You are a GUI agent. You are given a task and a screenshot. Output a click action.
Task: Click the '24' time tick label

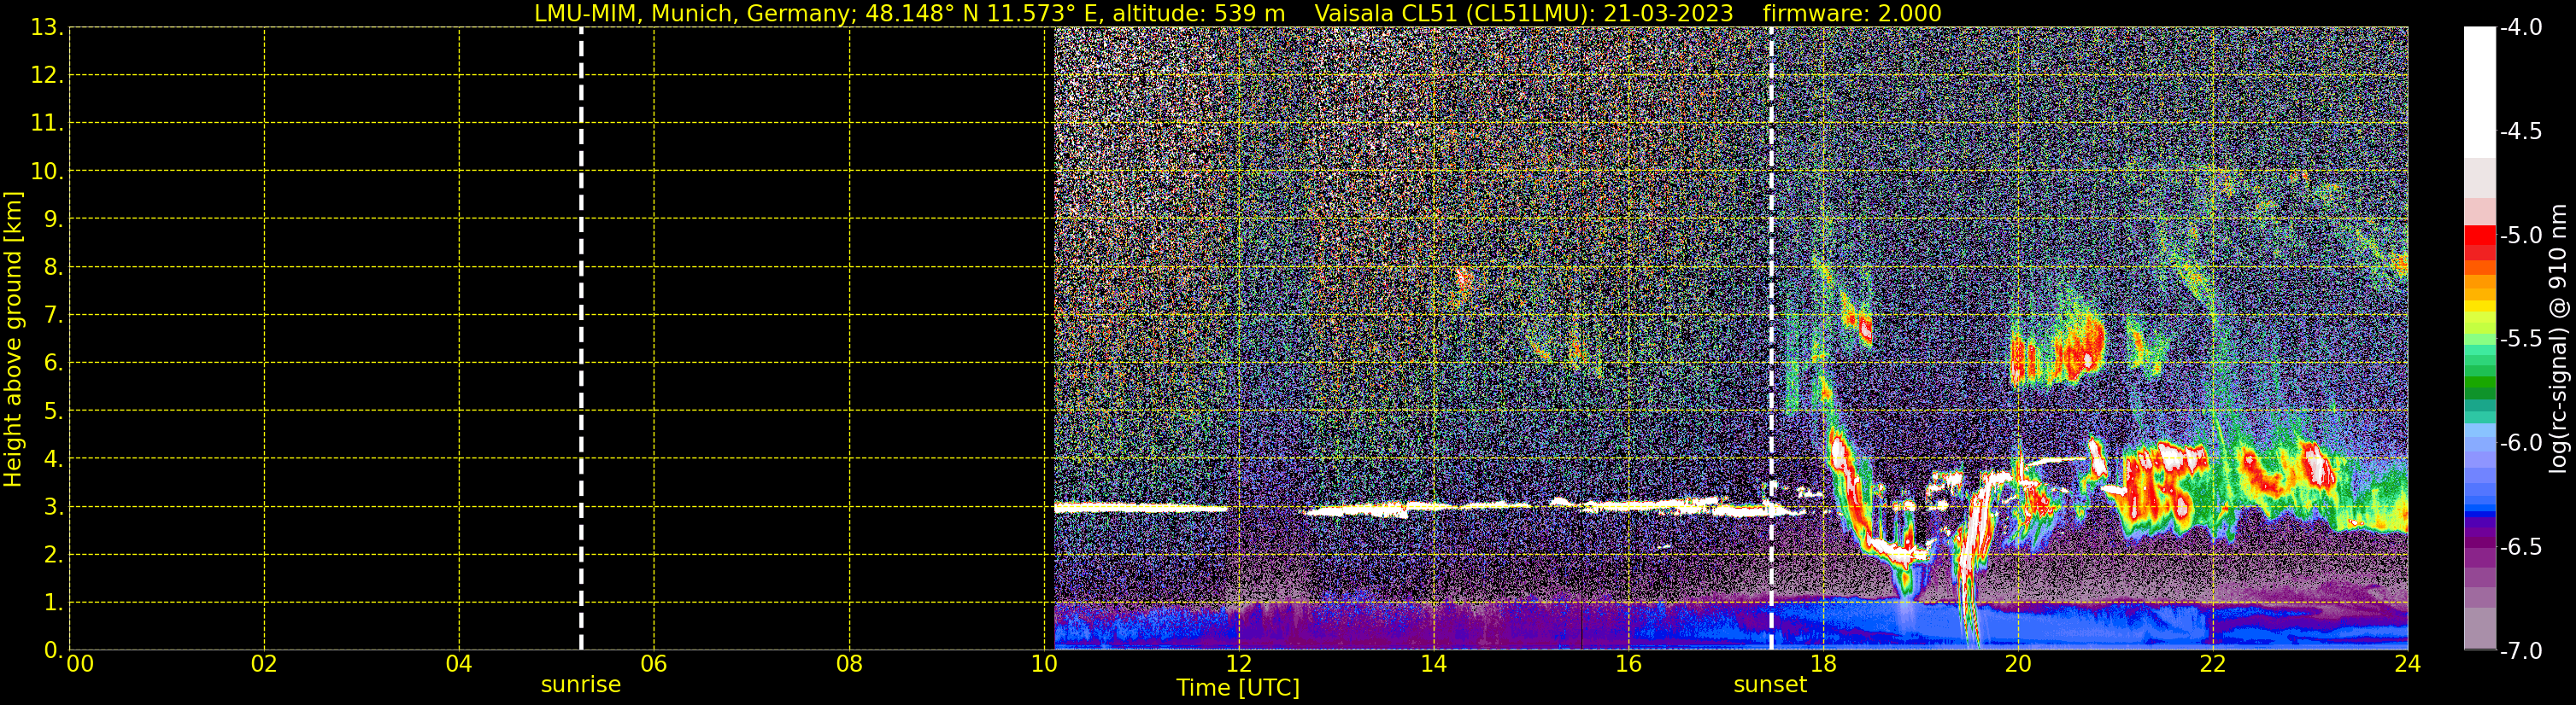[x=2408, y=664]
